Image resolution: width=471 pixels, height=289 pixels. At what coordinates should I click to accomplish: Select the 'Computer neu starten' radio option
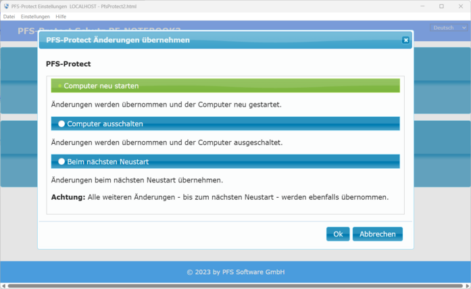[60, 86]
